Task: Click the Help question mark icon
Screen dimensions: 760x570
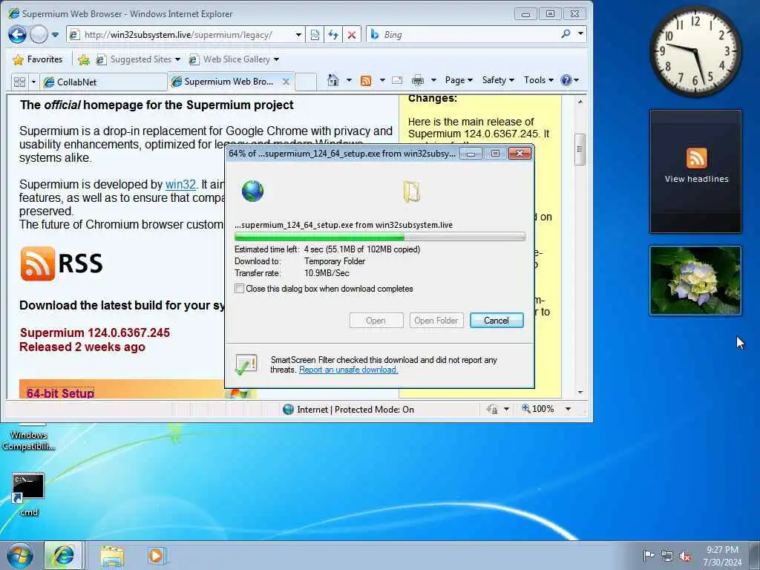Action: pos(566,80)
